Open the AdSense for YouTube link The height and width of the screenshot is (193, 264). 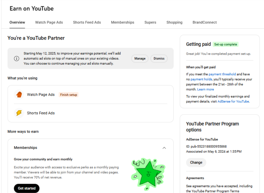[x=233, y=101]
